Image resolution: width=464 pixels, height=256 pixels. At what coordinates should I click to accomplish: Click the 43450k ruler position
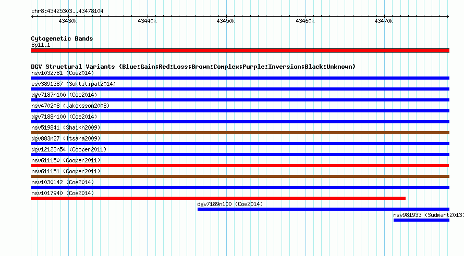pos(226,21)
